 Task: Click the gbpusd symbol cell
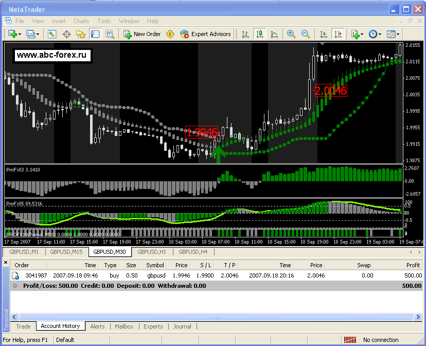point(156,275)
